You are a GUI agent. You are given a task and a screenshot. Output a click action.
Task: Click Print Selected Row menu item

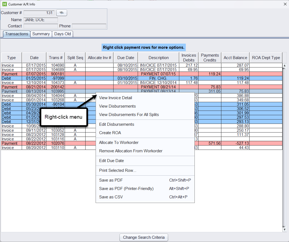click(x=118, y=170)
